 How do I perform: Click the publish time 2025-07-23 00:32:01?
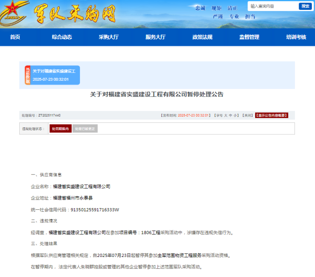click(193, 115)
